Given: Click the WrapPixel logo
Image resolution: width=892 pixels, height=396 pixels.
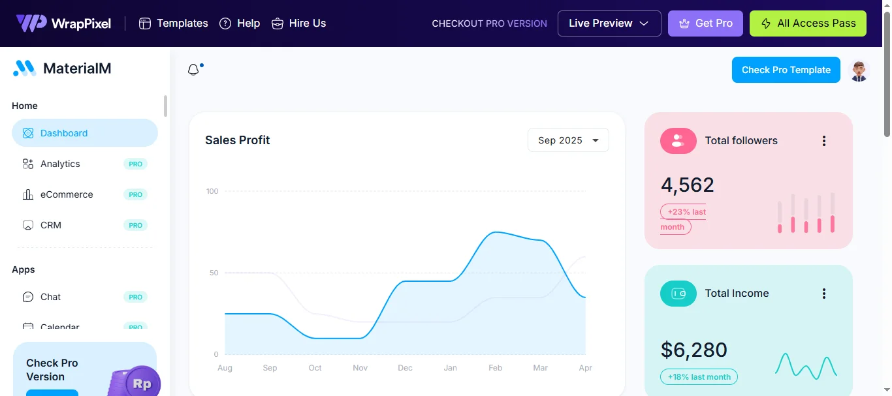Looking at the screenshot, I should [x=63, y=23].
